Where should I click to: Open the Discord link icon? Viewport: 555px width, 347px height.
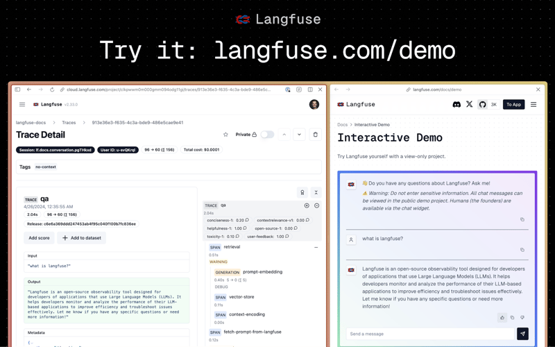tap(456, 105)
